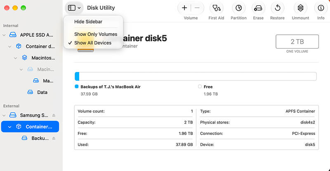Viewport: 330px width, 171px height.
Task: Click the APFS Container type value
Action: pyautogui.click(x=300, y=111)
